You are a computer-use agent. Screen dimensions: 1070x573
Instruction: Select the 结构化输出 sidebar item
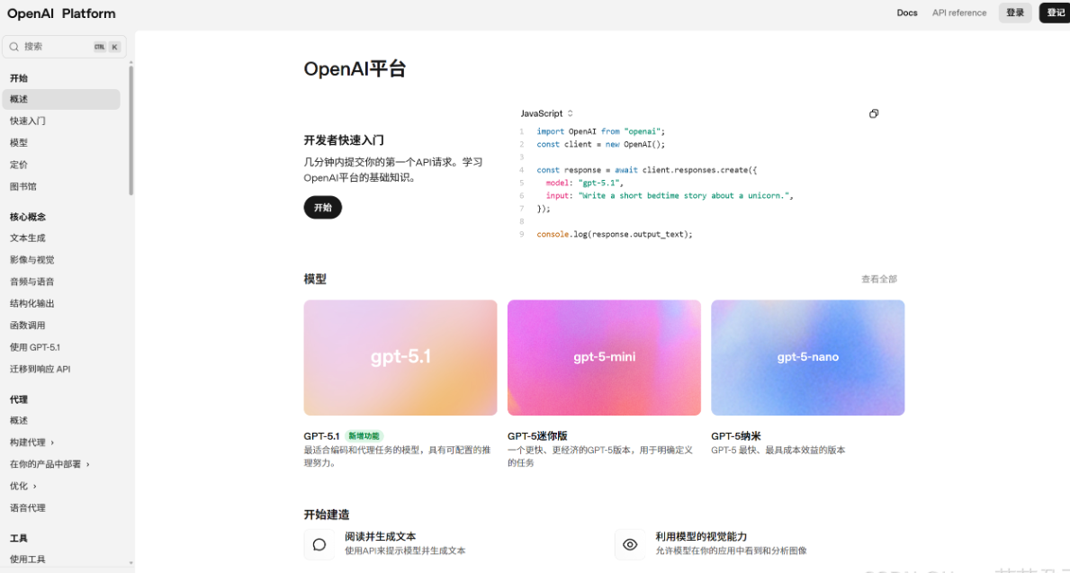(x=38, y=303)
